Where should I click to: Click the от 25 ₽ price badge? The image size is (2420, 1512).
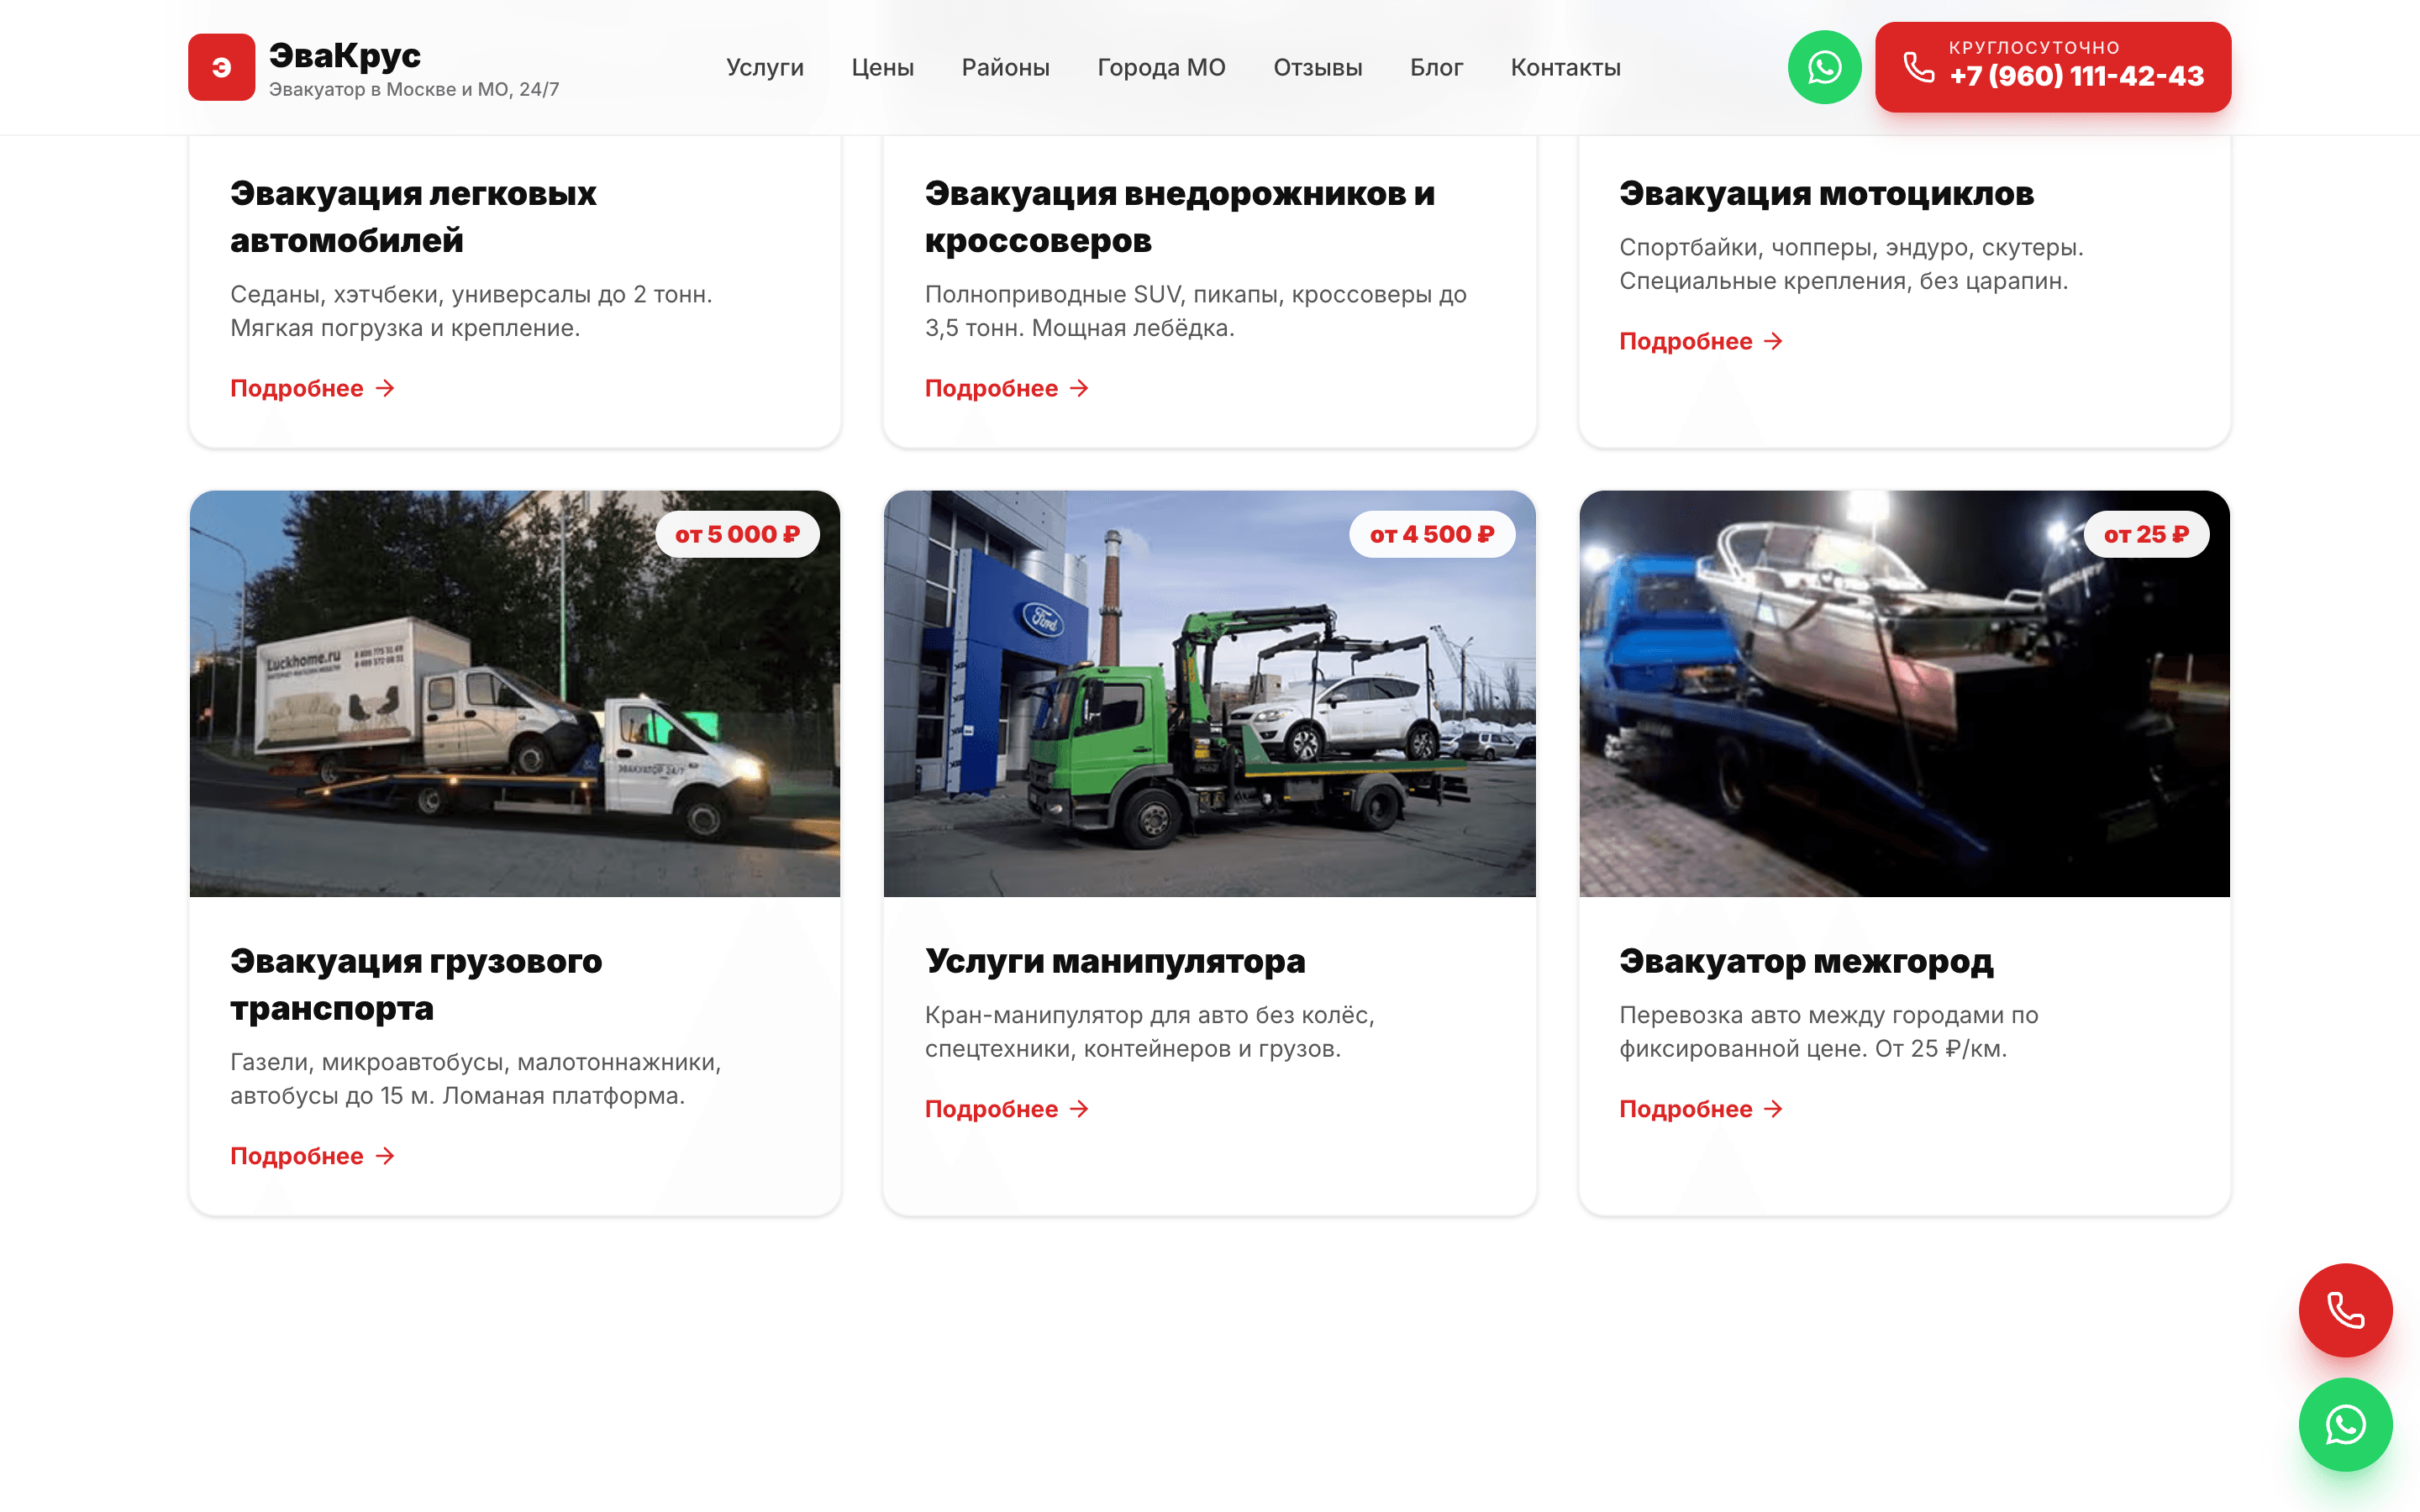pyautogui.click(x=2146, y=535)
